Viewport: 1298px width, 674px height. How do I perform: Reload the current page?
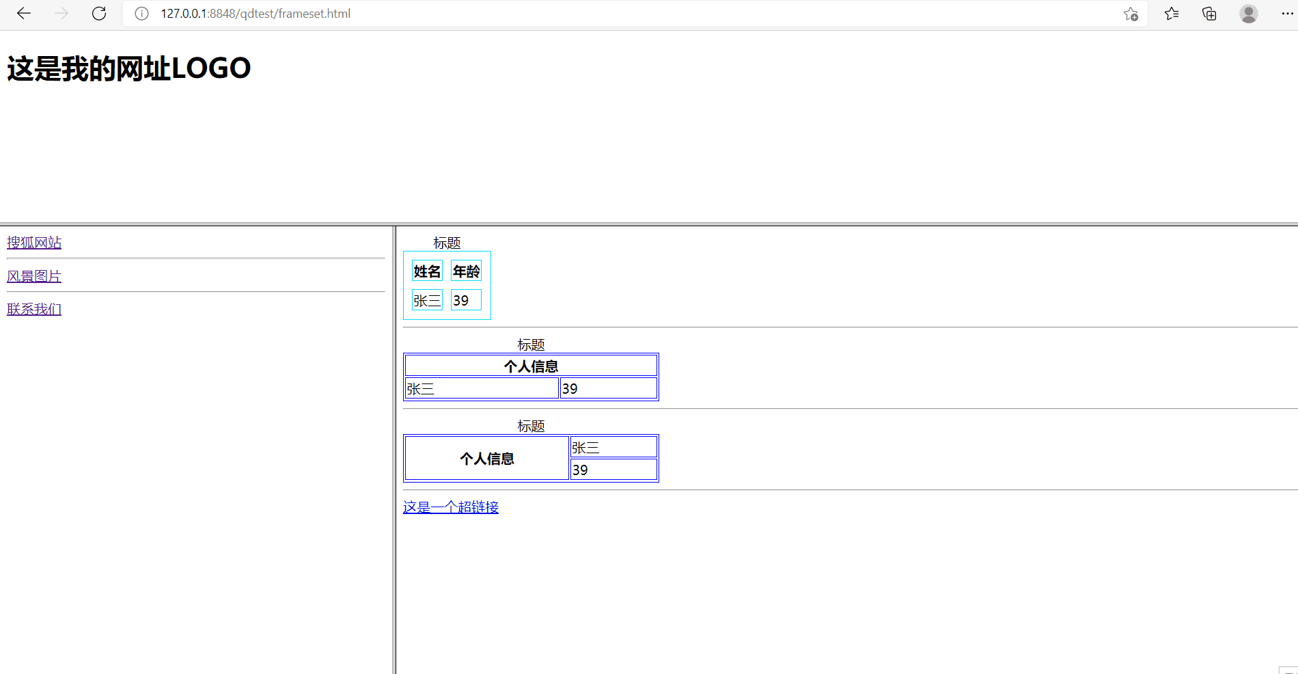99,14
